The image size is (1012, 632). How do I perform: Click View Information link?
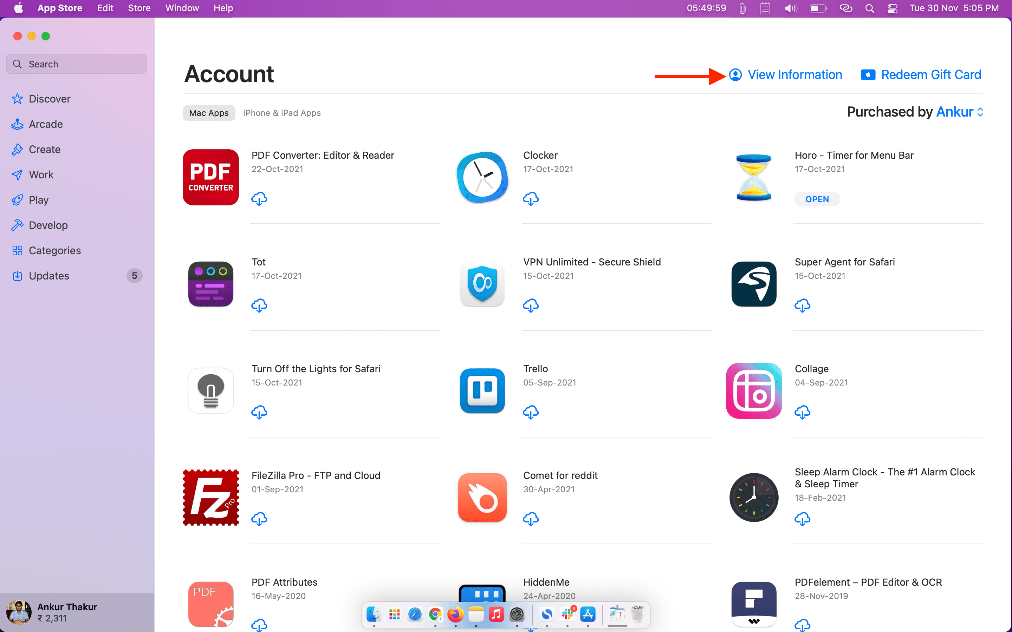pos(785,75)
